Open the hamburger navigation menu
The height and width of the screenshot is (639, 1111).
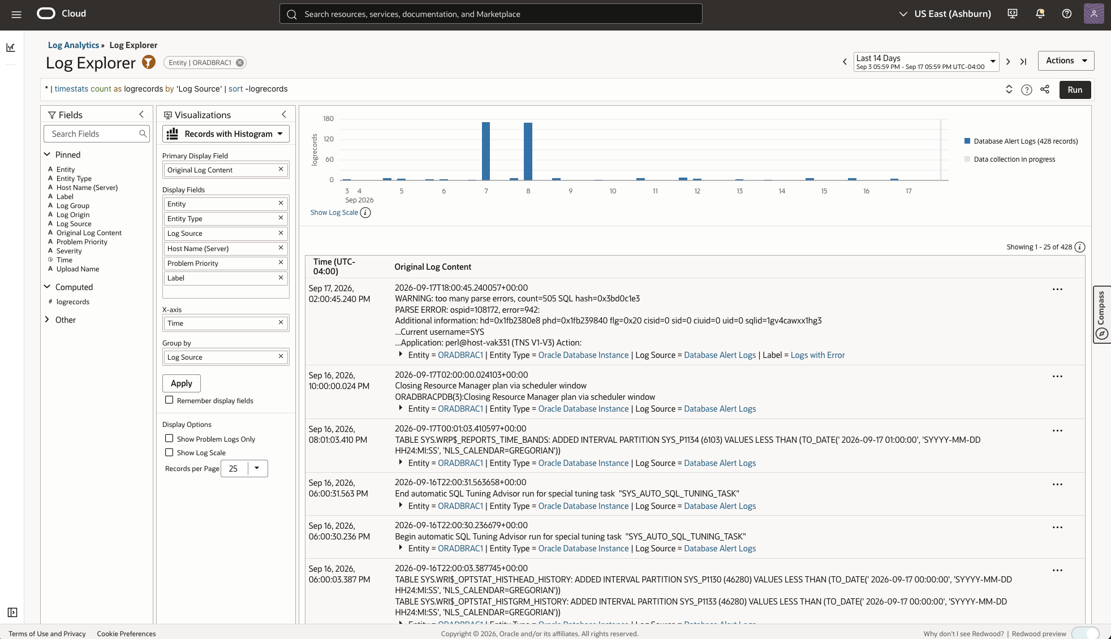[16, 14]
